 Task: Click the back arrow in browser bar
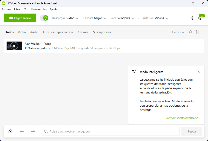(22, 131)
